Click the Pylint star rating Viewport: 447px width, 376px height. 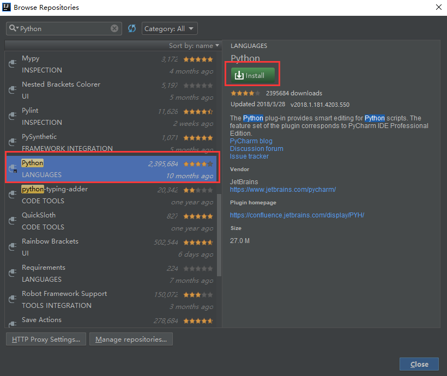pyautogui.click(x=198, y=112)
